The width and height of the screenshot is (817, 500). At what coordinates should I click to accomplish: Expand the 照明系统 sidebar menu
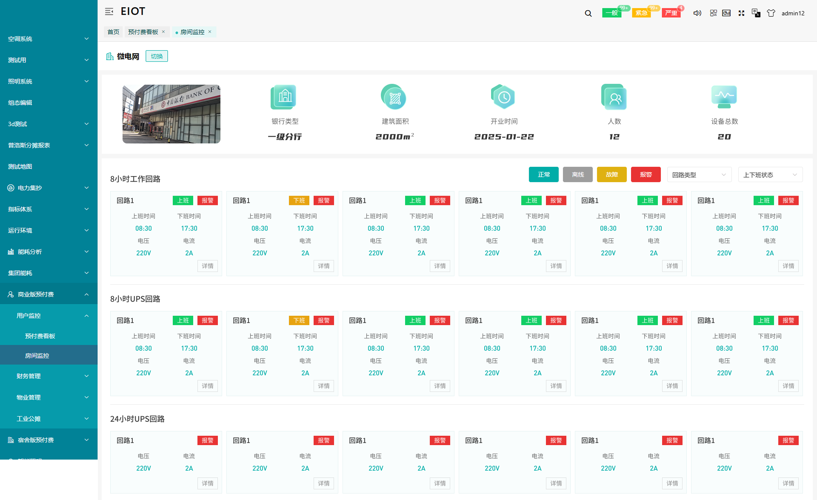pyautogui.click(x=49, y=81)
